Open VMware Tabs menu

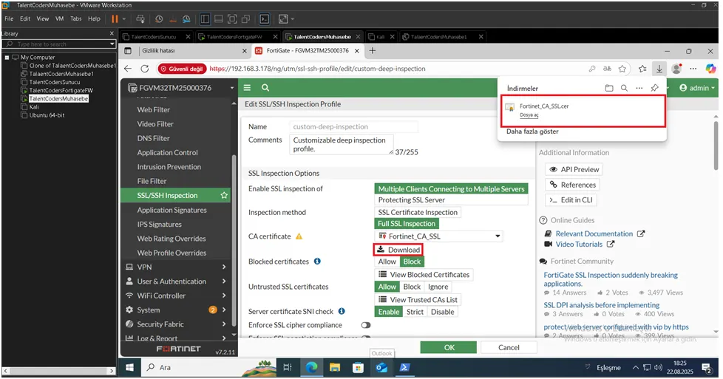pyautogui.click(x=76, y=19)
